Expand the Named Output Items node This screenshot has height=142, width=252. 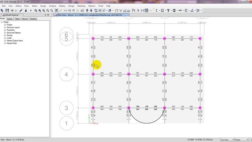point(5,41)
